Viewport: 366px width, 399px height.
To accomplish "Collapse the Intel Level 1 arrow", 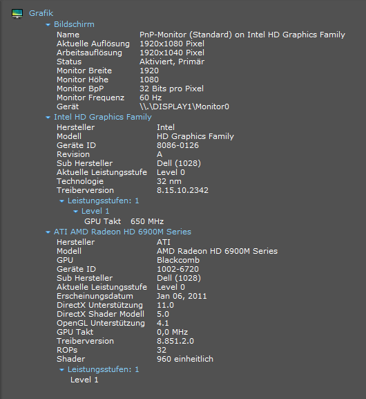I will pyautogui.click(x=75, y=212).
